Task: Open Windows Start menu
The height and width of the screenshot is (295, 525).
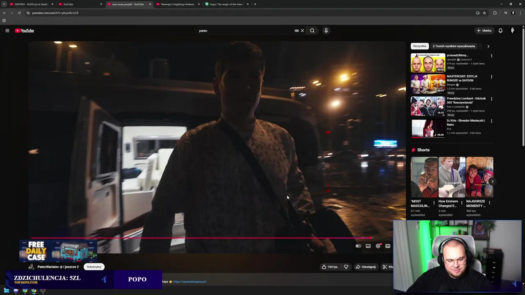Action: coord(7,290)
